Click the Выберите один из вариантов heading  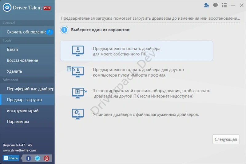tap(101, 30)
